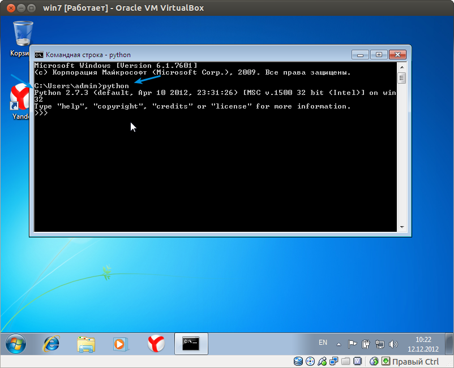
Task: Click the 'Type "help", "copyright"' information line
Action: click(x=192, y=106)
